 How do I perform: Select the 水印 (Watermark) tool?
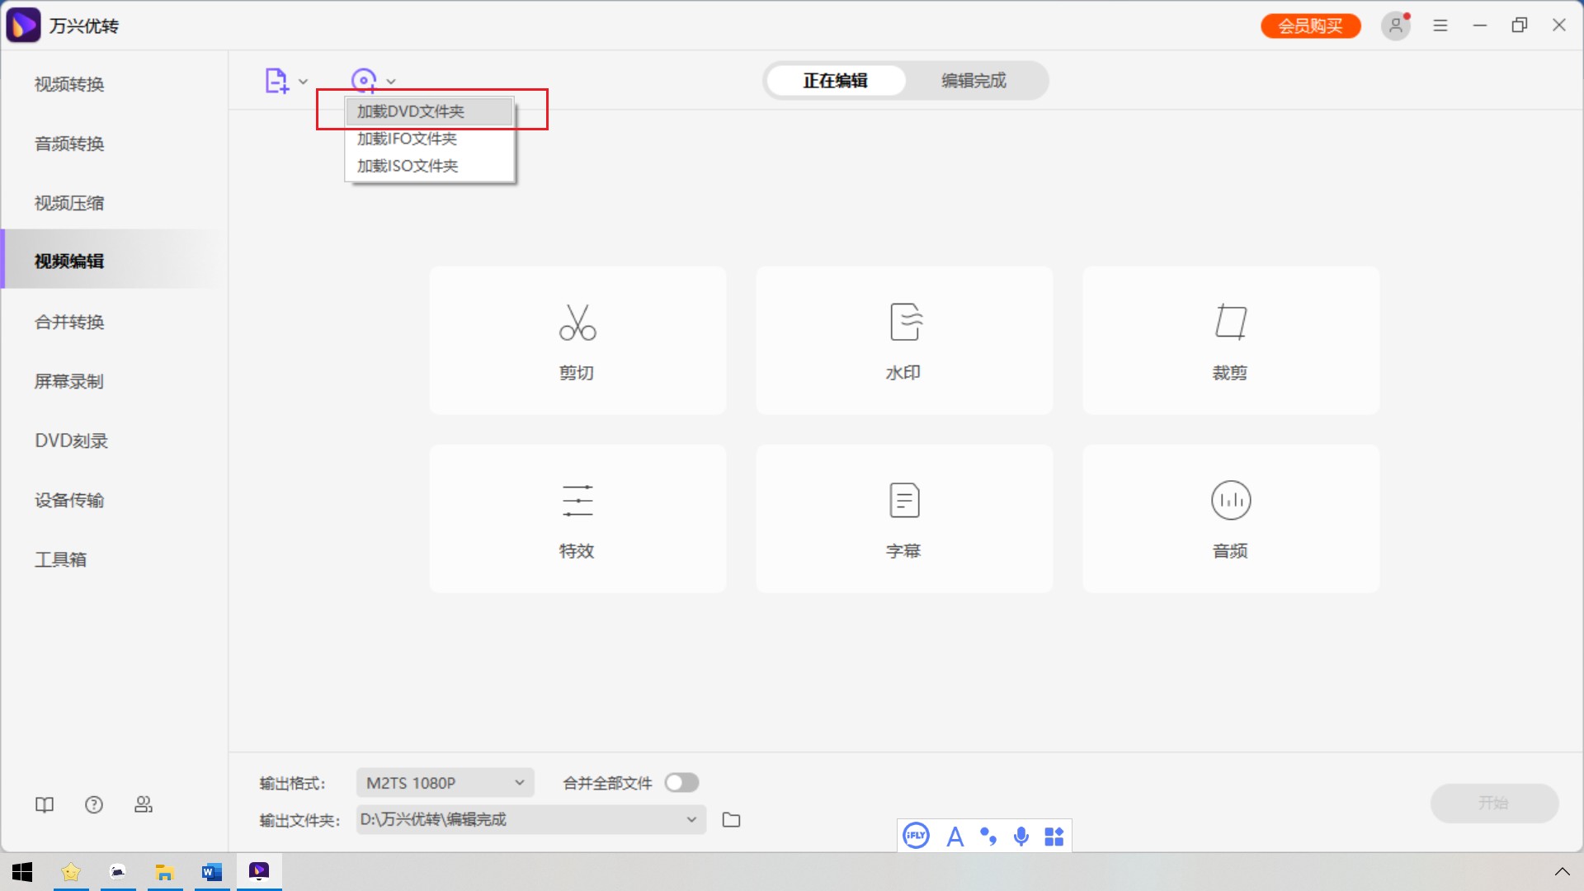[x=903, y=340]
